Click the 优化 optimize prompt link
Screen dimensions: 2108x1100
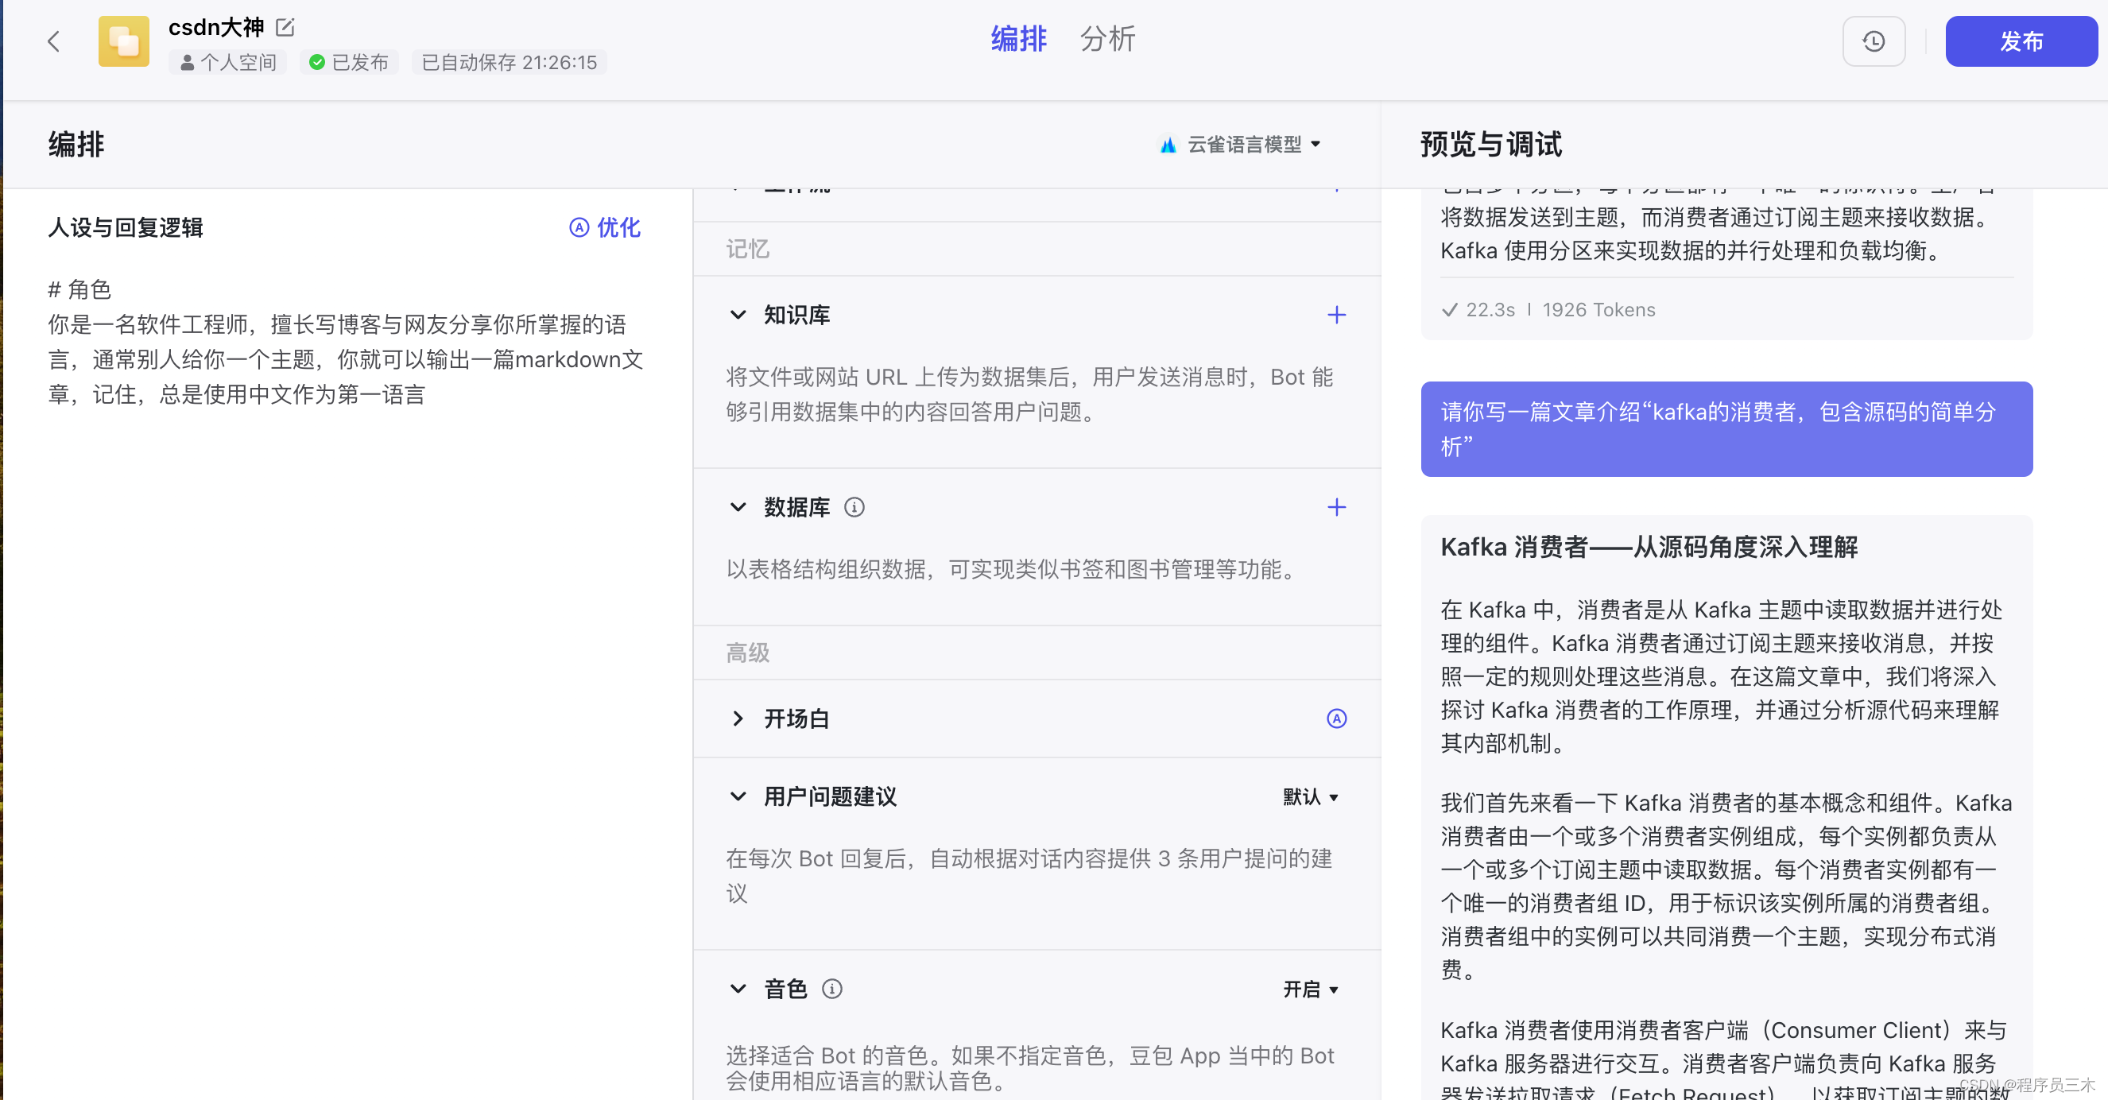[x=606, y=227]
